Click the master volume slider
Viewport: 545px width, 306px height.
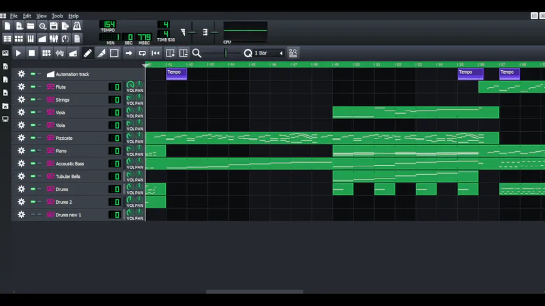(192, 32)
